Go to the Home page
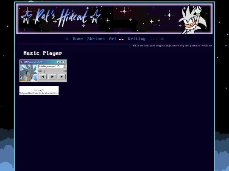The height and width of the screenshot is (171, 229). pyautogui.click(x=78, y=39)
